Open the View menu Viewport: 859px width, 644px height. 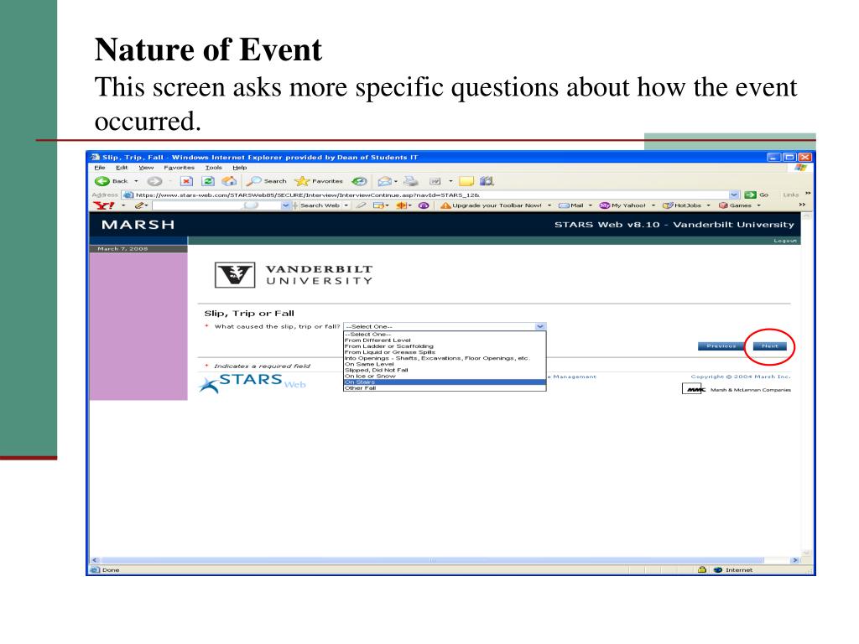click(x=146, y=168)
